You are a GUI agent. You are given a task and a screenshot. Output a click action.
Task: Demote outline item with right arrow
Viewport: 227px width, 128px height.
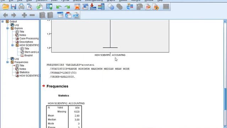(x=13, y=15)
